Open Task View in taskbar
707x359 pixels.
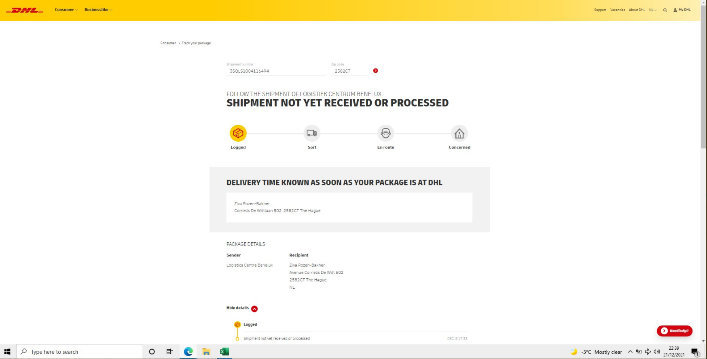[x=169, y=352]
